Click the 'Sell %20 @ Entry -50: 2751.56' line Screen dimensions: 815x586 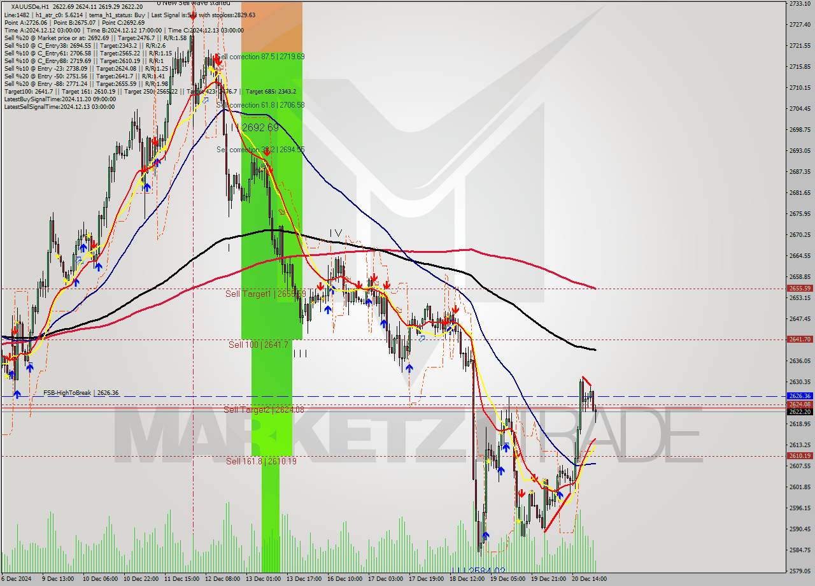pyautogui.click(x=84, y=76)
